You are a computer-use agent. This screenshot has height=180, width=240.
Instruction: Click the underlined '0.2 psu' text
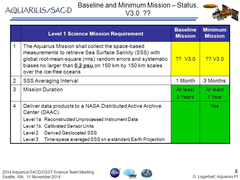click(x=84, y=65)
